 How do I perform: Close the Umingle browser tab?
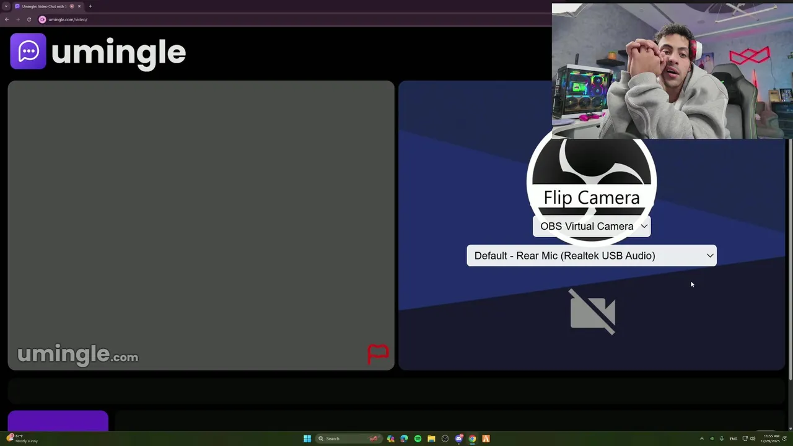[x=79, y=6]
